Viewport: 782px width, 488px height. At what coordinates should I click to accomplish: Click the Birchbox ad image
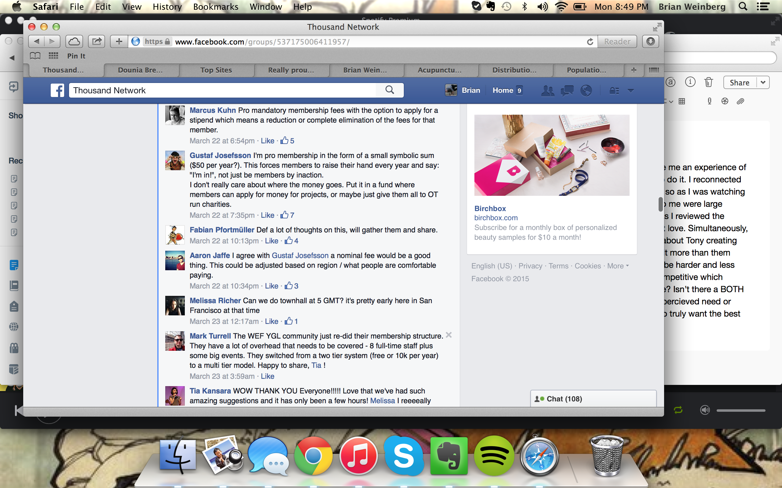click(552, 155)
